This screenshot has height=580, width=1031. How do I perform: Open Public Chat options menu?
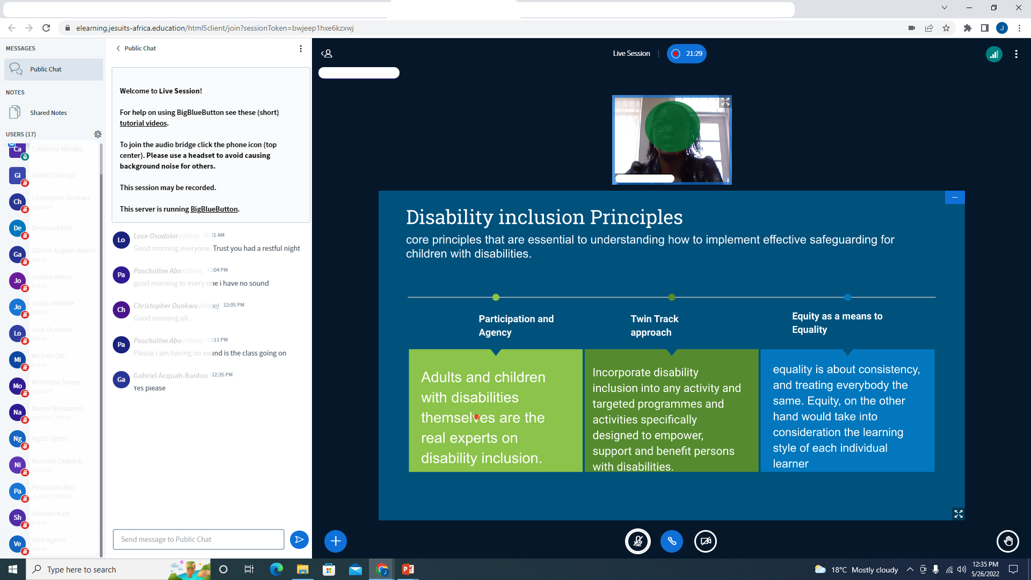coord(301,48)
